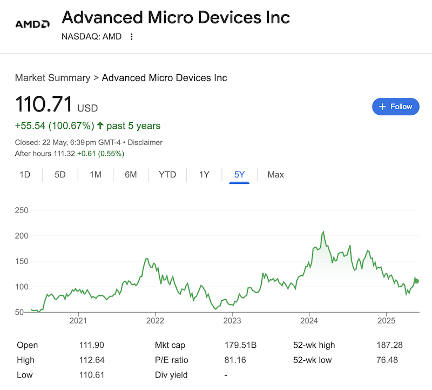
Task: Switch to the 1D time range
Action: coord(25,175)
